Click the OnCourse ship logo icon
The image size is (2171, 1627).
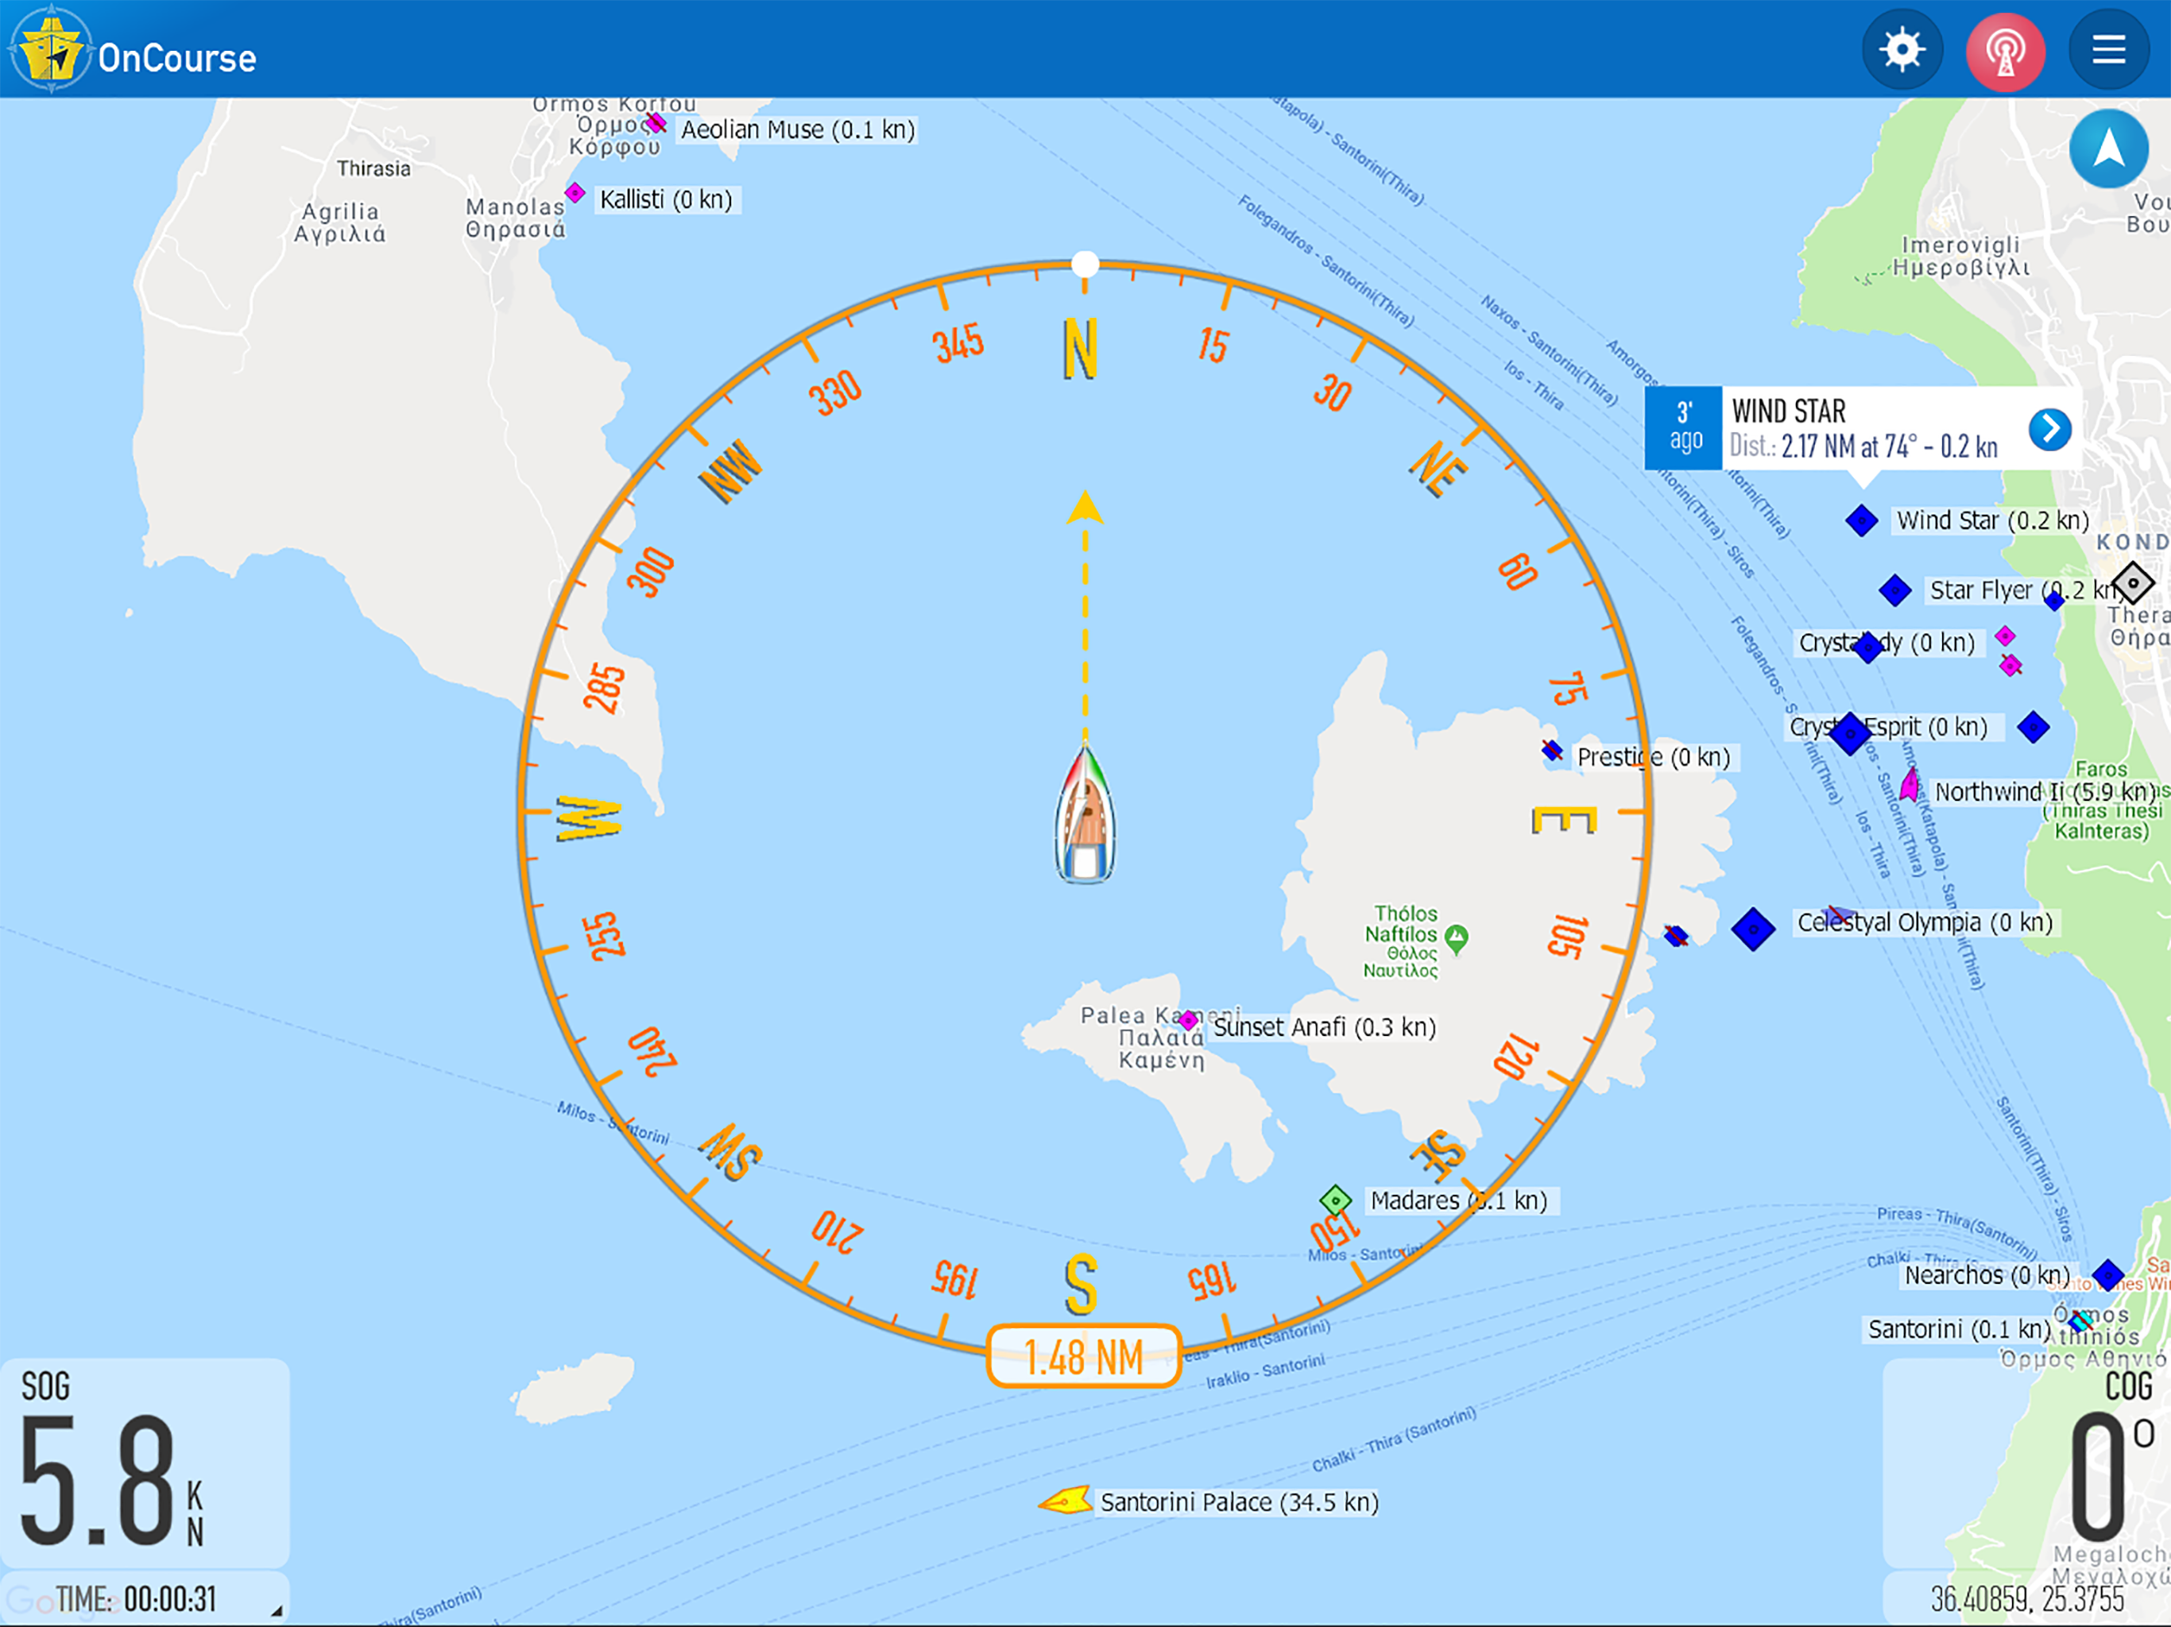pos(49,51)
